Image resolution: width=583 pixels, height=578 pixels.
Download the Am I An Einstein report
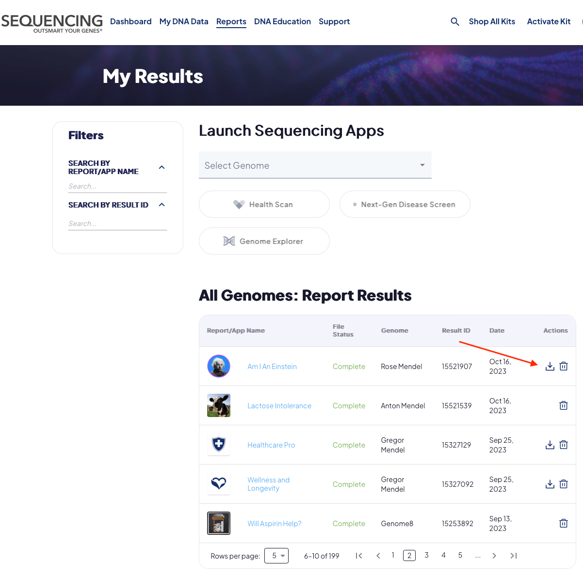550,366
